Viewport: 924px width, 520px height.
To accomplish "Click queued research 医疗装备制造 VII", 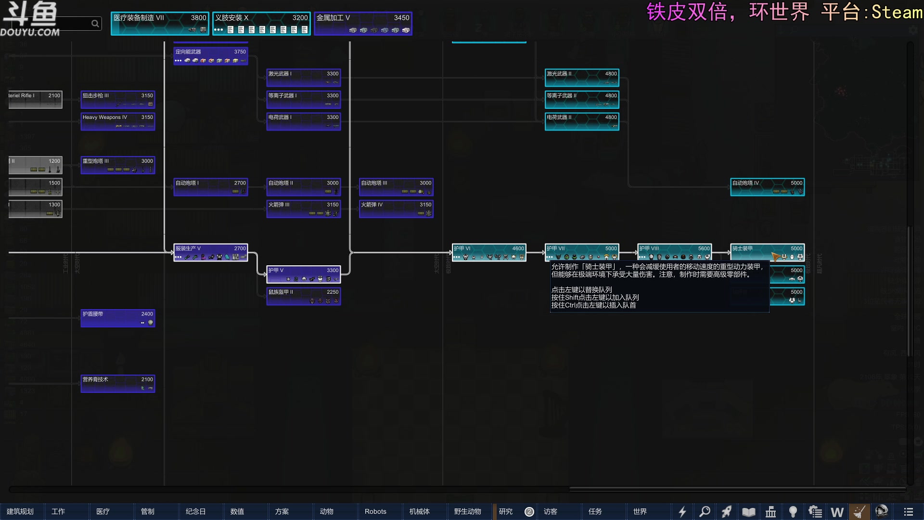I will click(x=160, y=24).
